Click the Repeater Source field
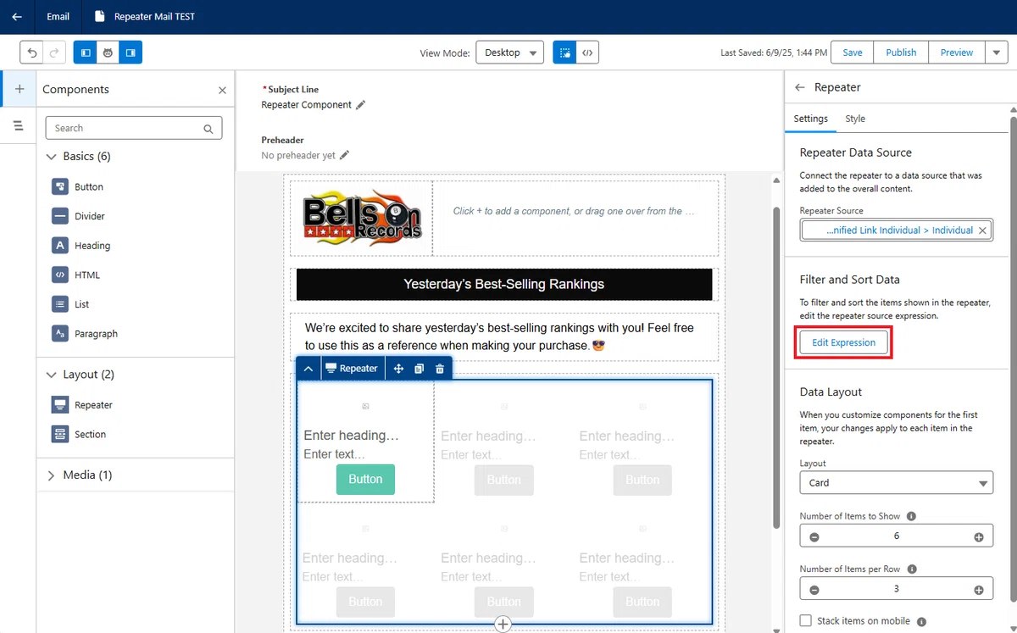This screenshot has height=633, width=1017. (897, 230)
